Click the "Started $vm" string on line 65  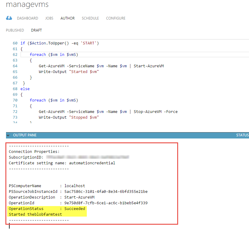tap(84, 72)
